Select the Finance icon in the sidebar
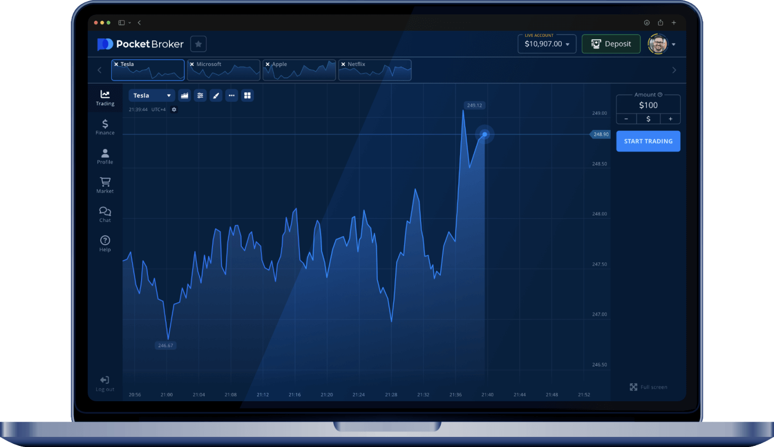This screenshot has height=447, width=774. [x=104, y=127]
